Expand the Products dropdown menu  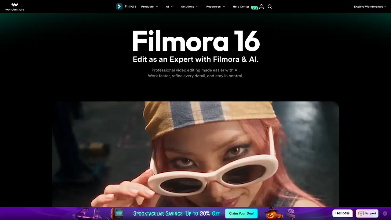150,6
